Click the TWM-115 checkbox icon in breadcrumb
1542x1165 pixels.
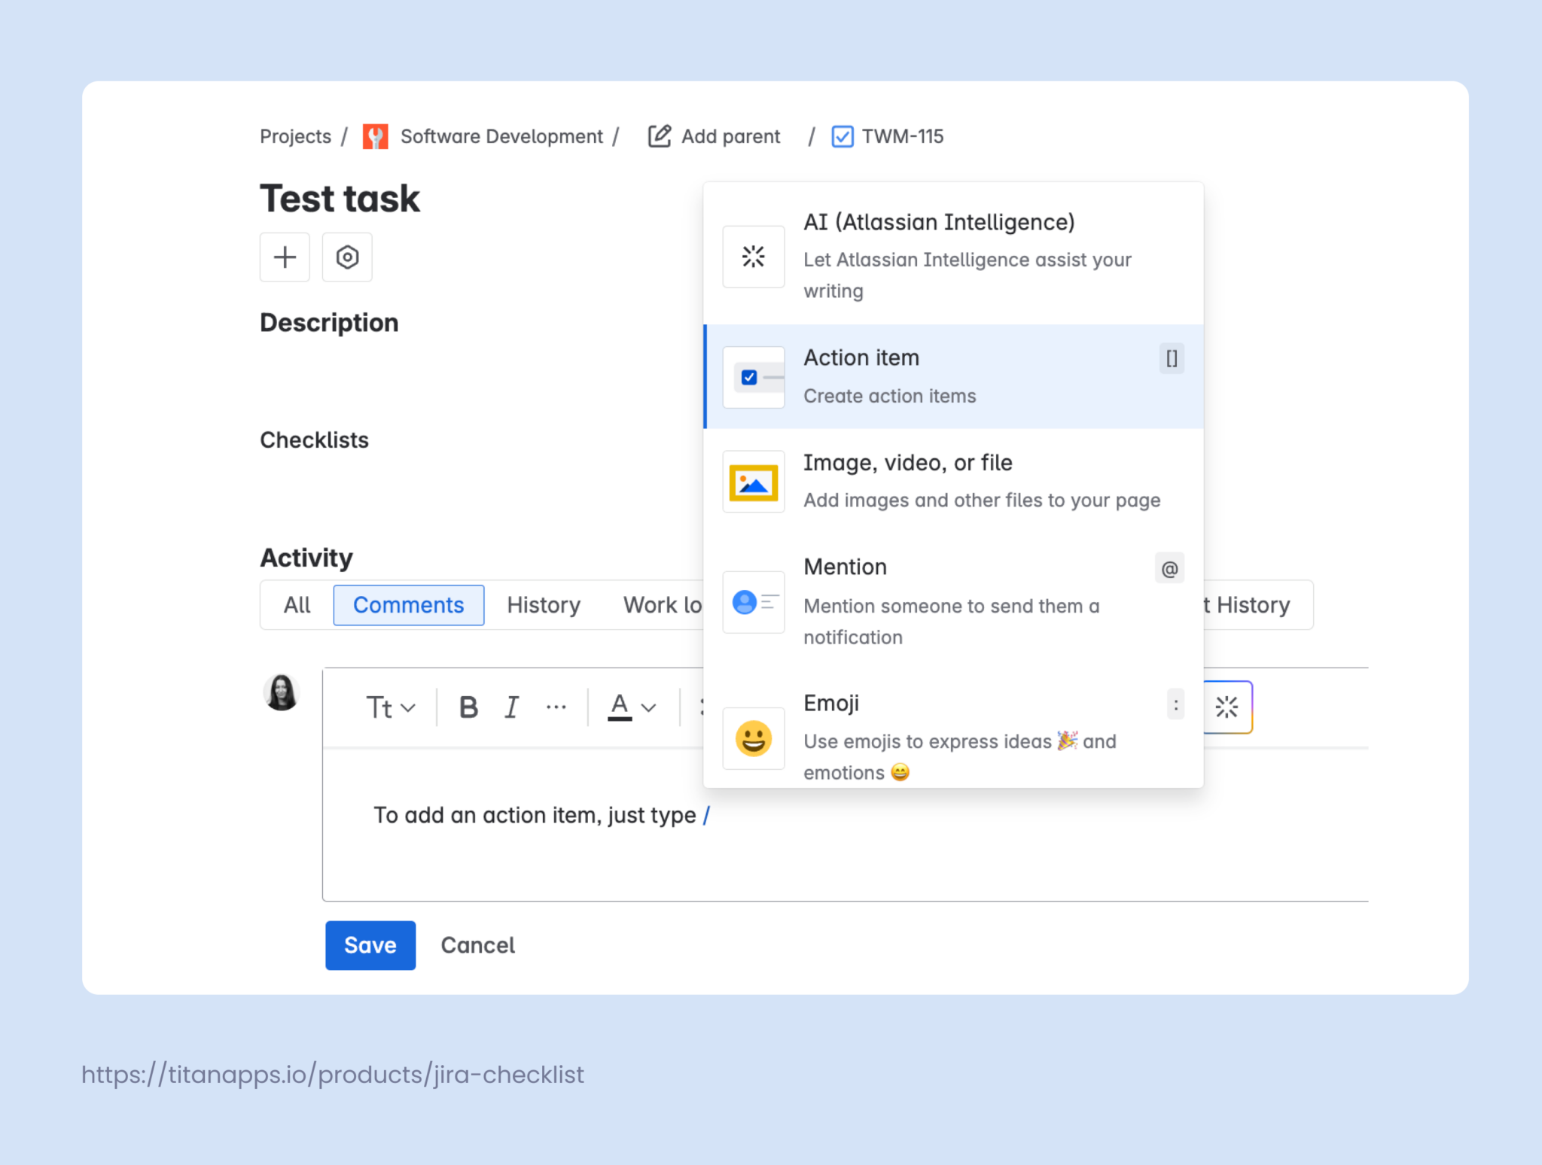842,136
